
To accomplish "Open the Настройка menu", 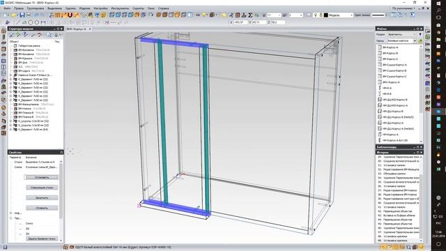I will pos(100,8).
